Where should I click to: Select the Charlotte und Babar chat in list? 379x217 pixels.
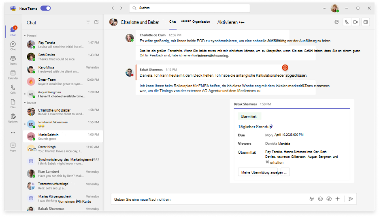click(x=63, y=112)
